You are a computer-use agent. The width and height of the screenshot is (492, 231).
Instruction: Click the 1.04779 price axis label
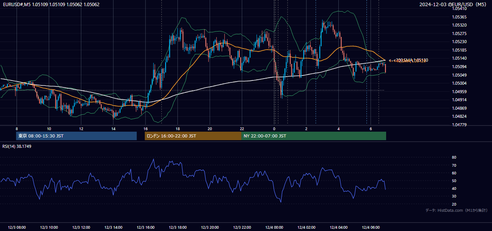click(459, 125)
